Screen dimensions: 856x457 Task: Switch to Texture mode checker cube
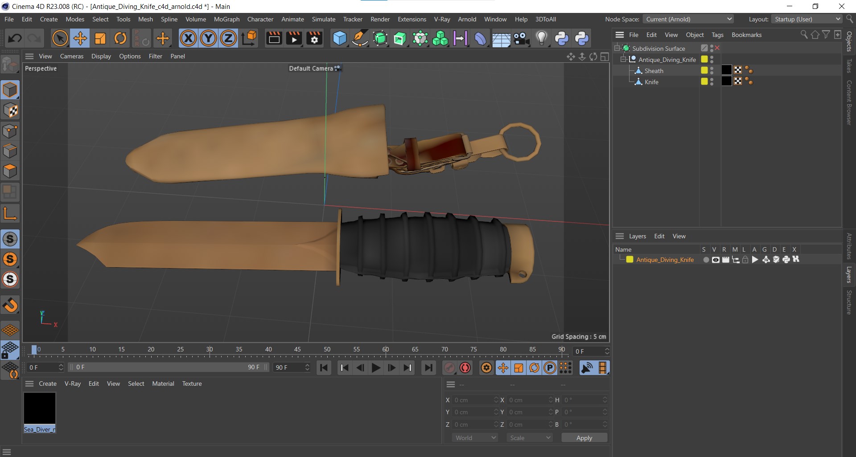coord(10,110)
